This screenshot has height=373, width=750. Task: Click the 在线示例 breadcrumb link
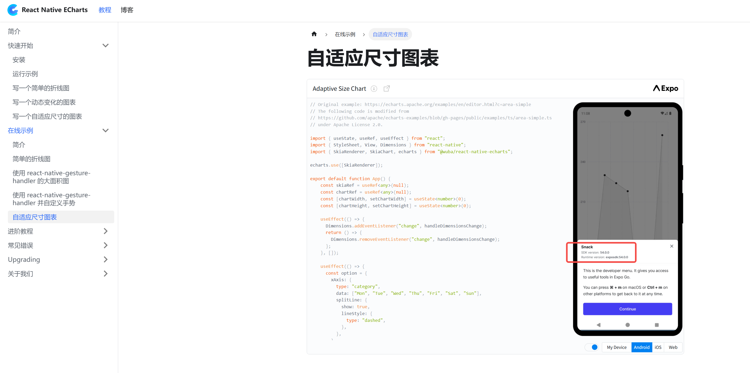[x=345, y=34]
